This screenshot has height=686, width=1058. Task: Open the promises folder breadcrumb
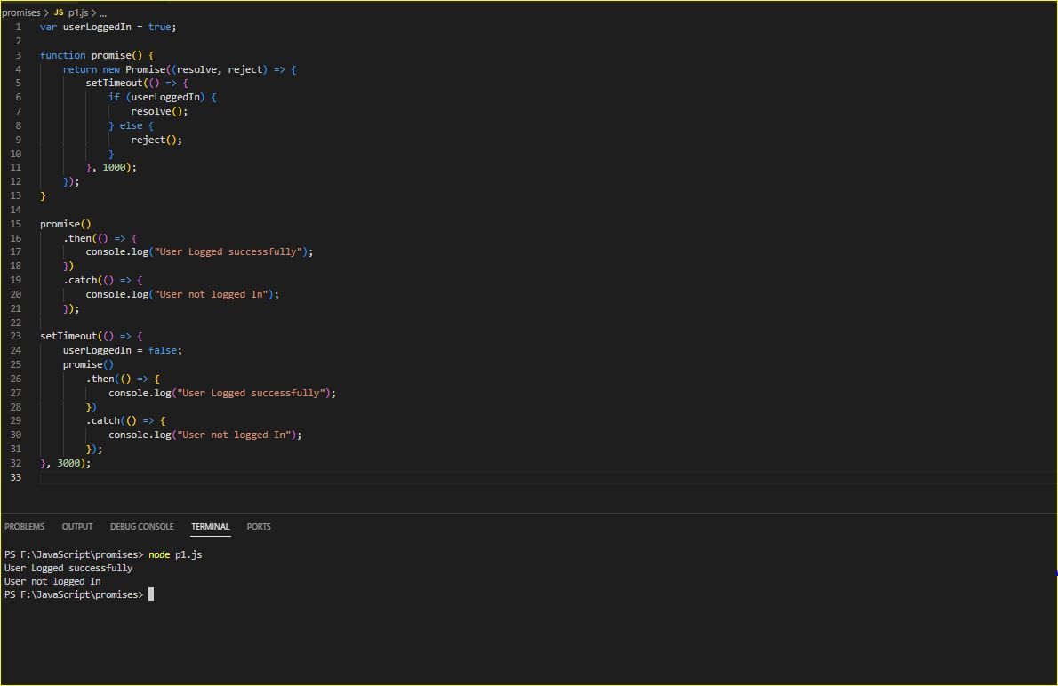click(21, 13)
